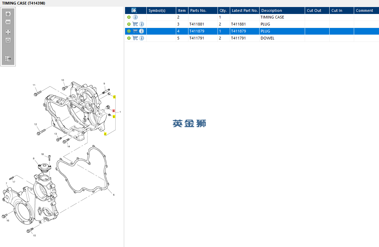Image resolution: width=379 pixels, height=247 pixels.
Task: Sort by Parts No. column header
Action: point(203,10)
